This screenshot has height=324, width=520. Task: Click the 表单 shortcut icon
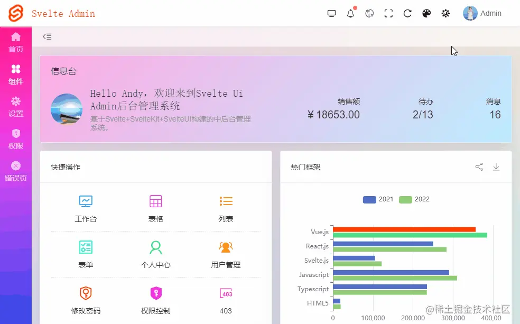click(x=86, y=247)
